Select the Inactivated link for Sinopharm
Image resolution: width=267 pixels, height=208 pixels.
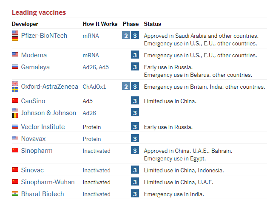97,151
